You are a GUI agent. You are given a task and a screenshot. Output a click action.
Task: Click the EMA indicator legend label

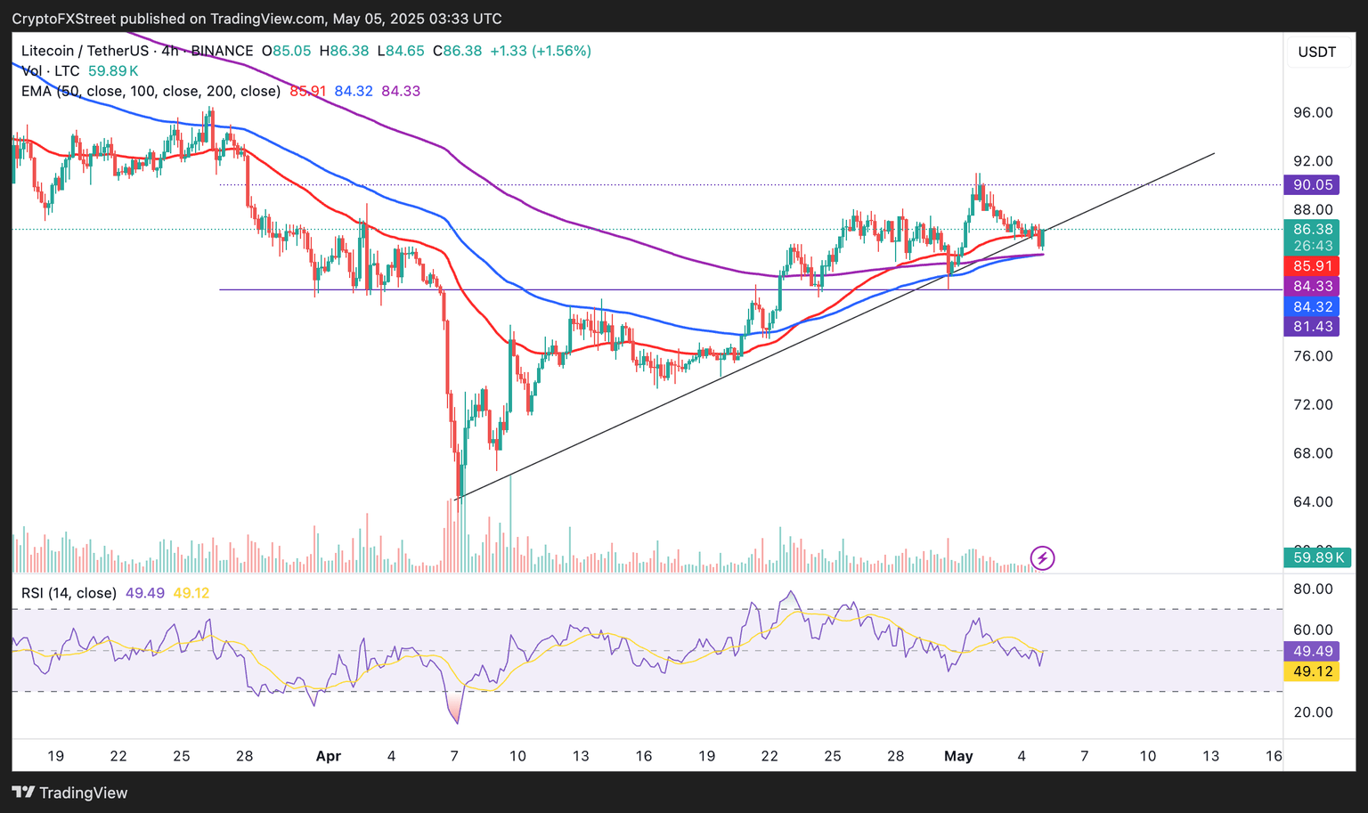click(151, 91)
